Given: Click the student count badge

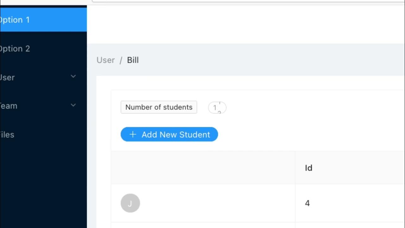Looking at the screenshot, I should point(217,108).
